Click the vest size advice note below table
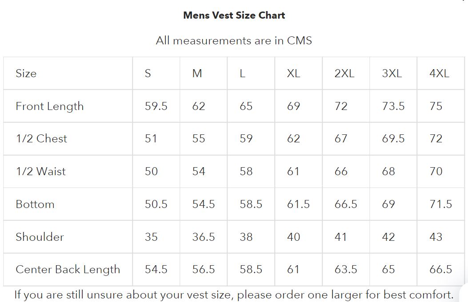The image size is (468, 302). [x=234, y=295]
